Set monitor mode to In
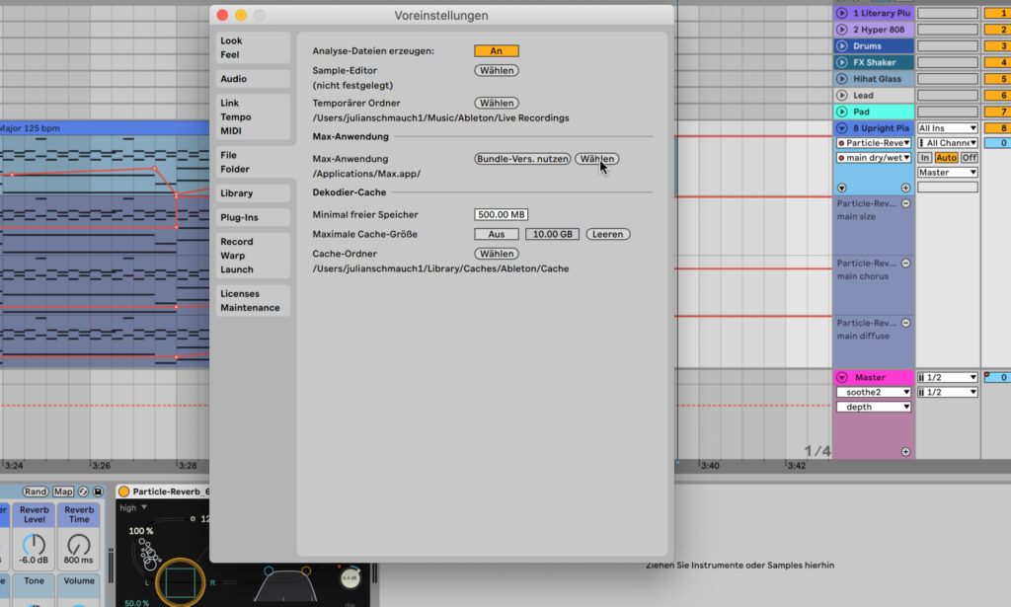 (924, 158)
